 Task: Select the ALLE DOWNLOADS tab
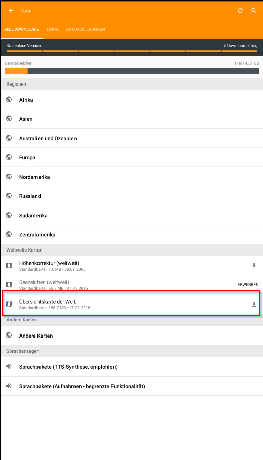tap(22, 29)
